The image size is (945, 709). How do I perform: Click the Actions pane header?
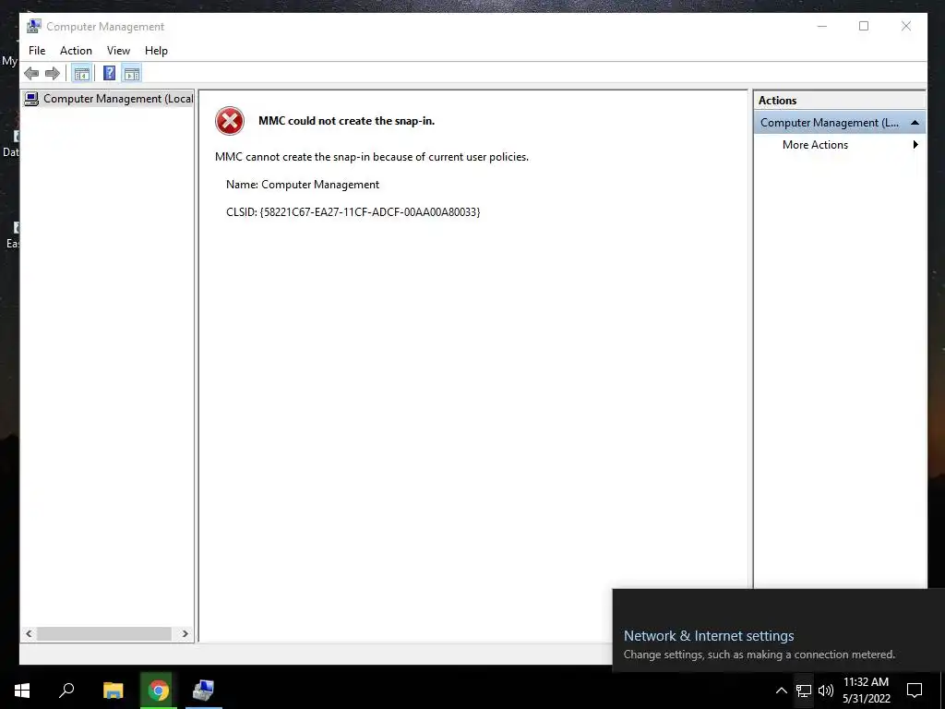coord(839,100)
